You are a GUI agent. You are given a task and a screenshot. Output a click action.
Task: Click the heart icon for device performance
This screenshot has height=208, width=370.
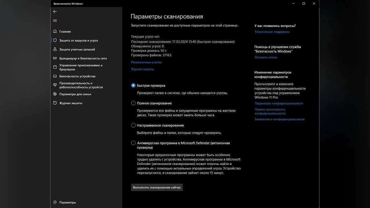(55, 84)
